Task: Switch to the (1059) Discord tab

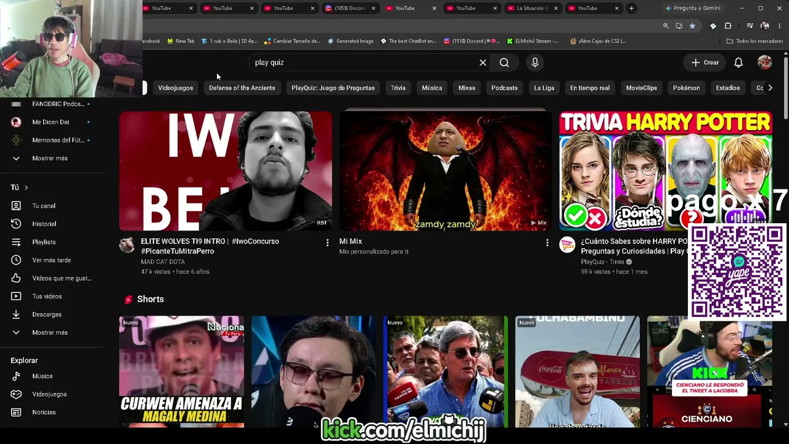Action: tap(350, 8)
